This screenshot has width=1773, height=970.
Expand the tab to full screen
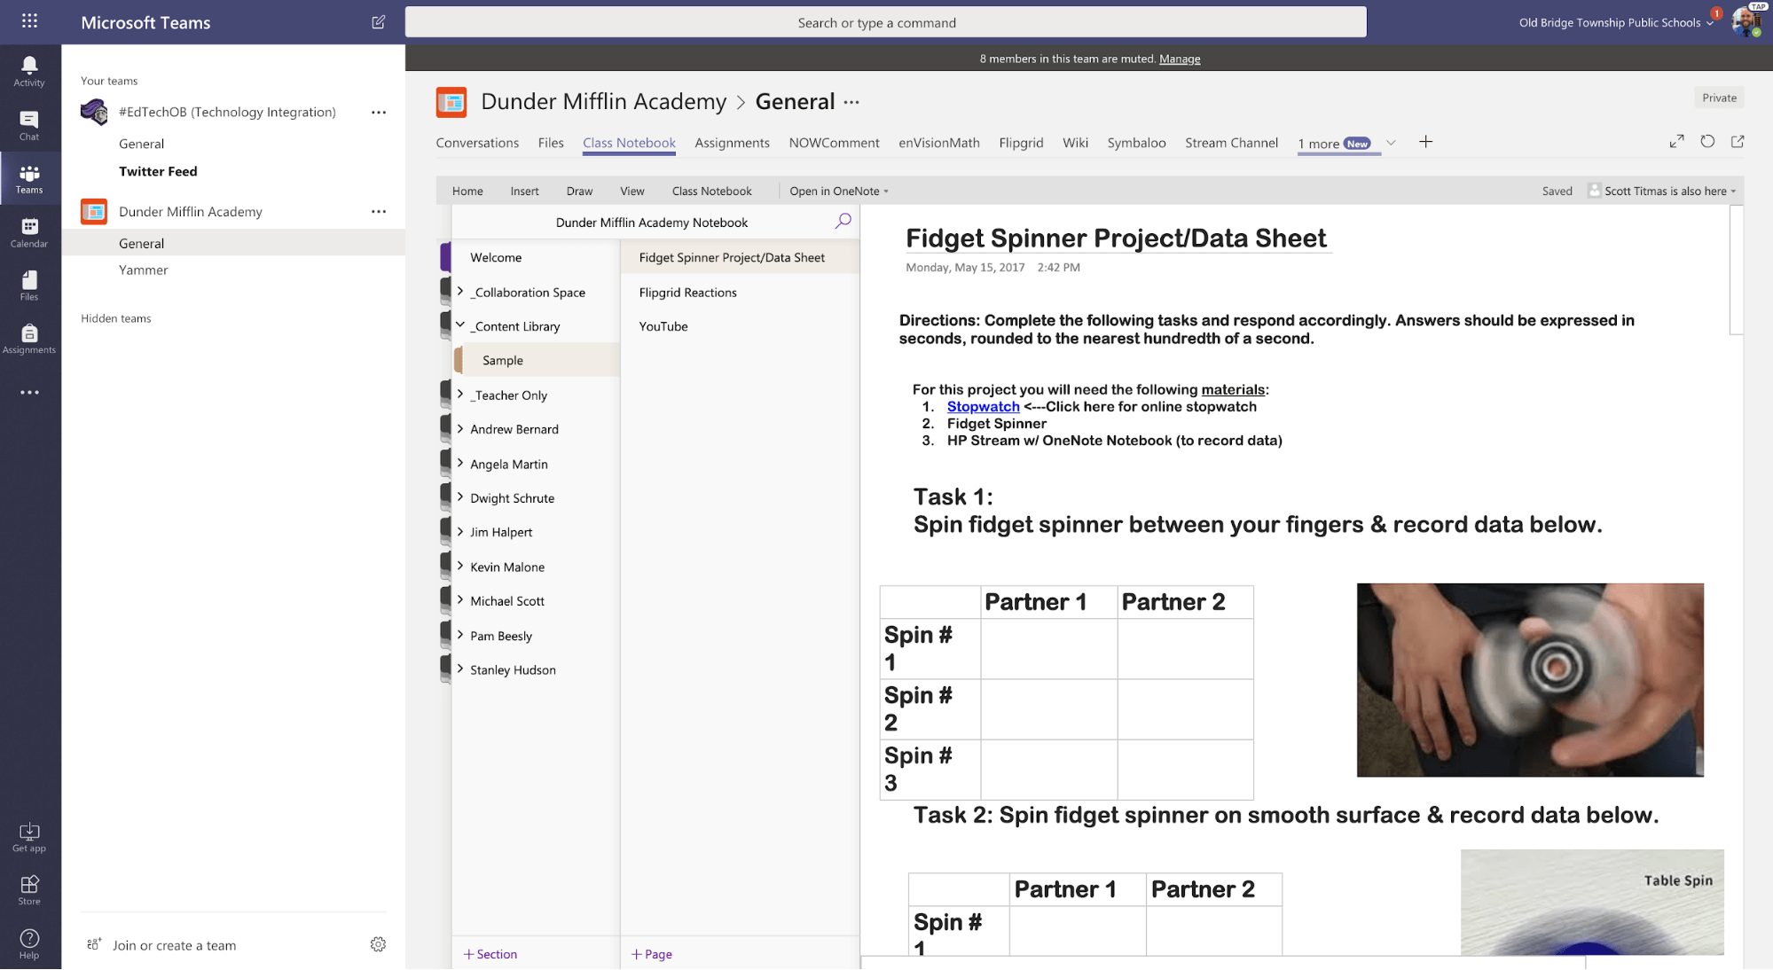click(x=1676, y=142)
